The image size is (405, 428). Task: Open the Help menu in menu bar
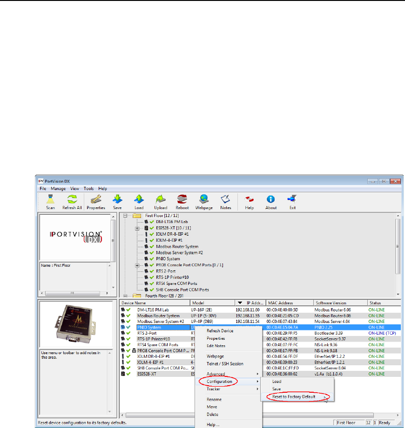coord(102,189)
